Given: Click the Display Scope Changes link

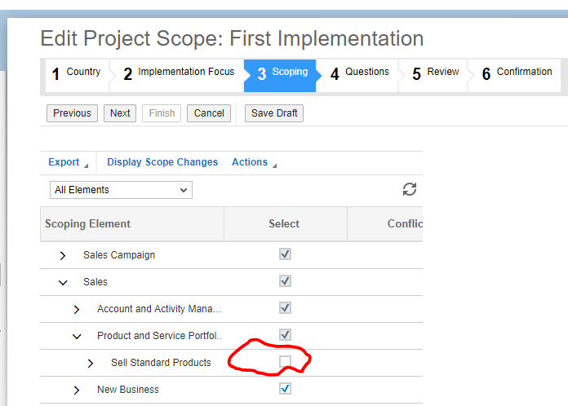Looking at the screenshot, I should click(162, 162).
